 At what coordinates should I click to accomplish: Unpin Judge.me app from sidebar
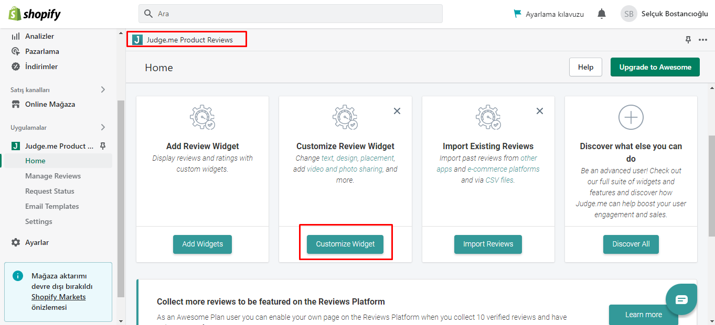click(103, 145)
